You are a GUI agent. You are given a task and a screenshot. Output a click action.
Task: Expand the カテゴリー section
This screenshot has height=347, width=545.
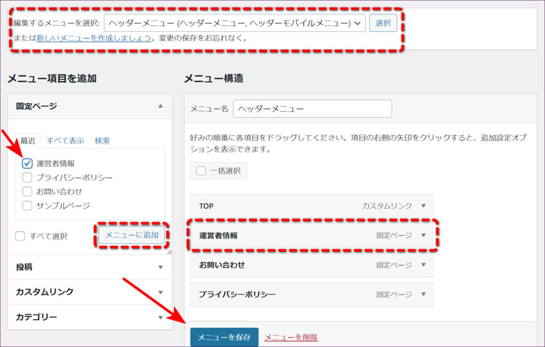click(160, 317)
